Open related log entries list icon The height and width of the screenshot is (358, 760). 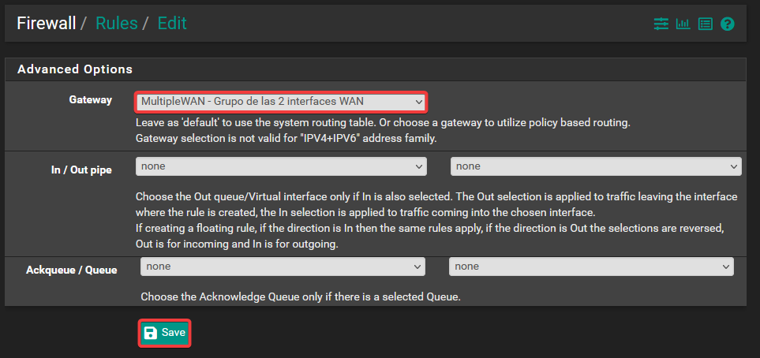coord(705,24)
